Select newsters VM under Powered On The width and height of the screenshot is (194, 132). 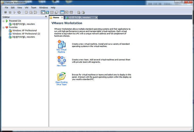24,24
